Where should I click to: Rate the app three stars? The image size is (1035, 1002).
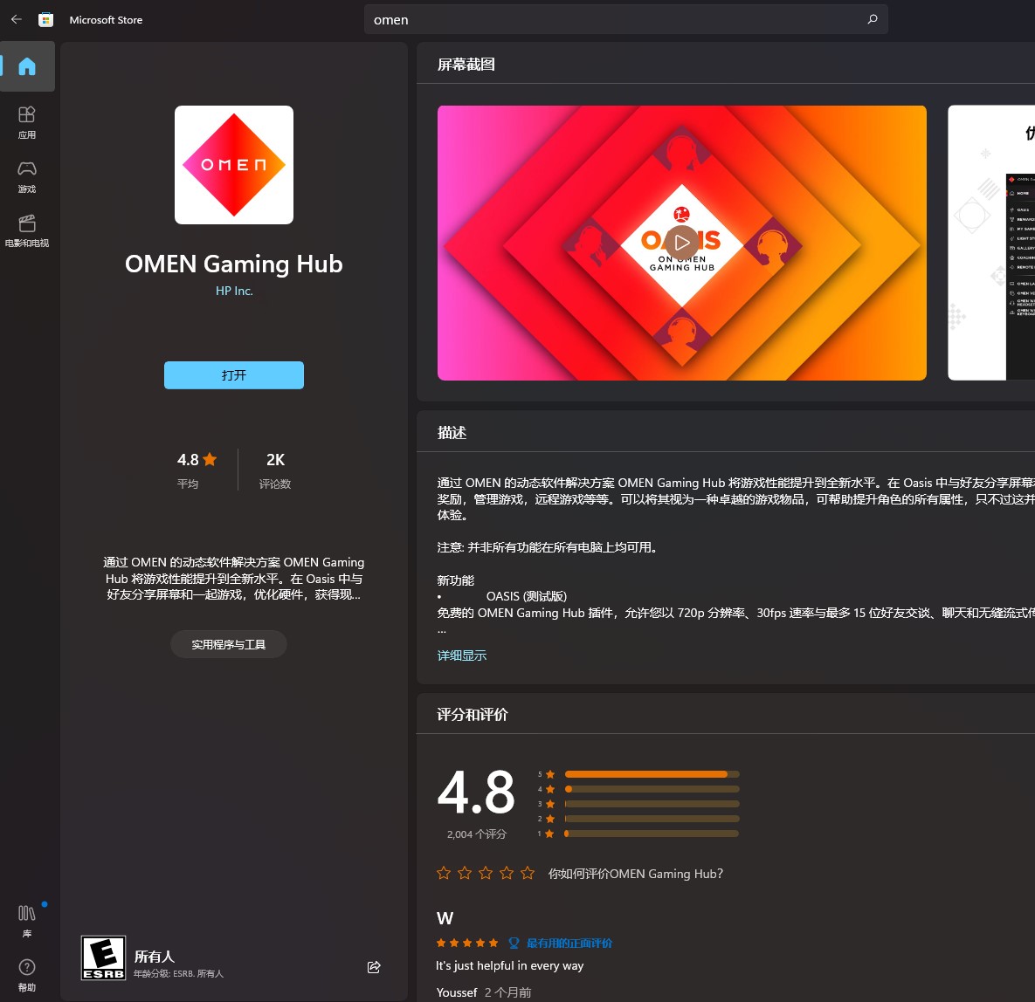click(x=486, y=874)
